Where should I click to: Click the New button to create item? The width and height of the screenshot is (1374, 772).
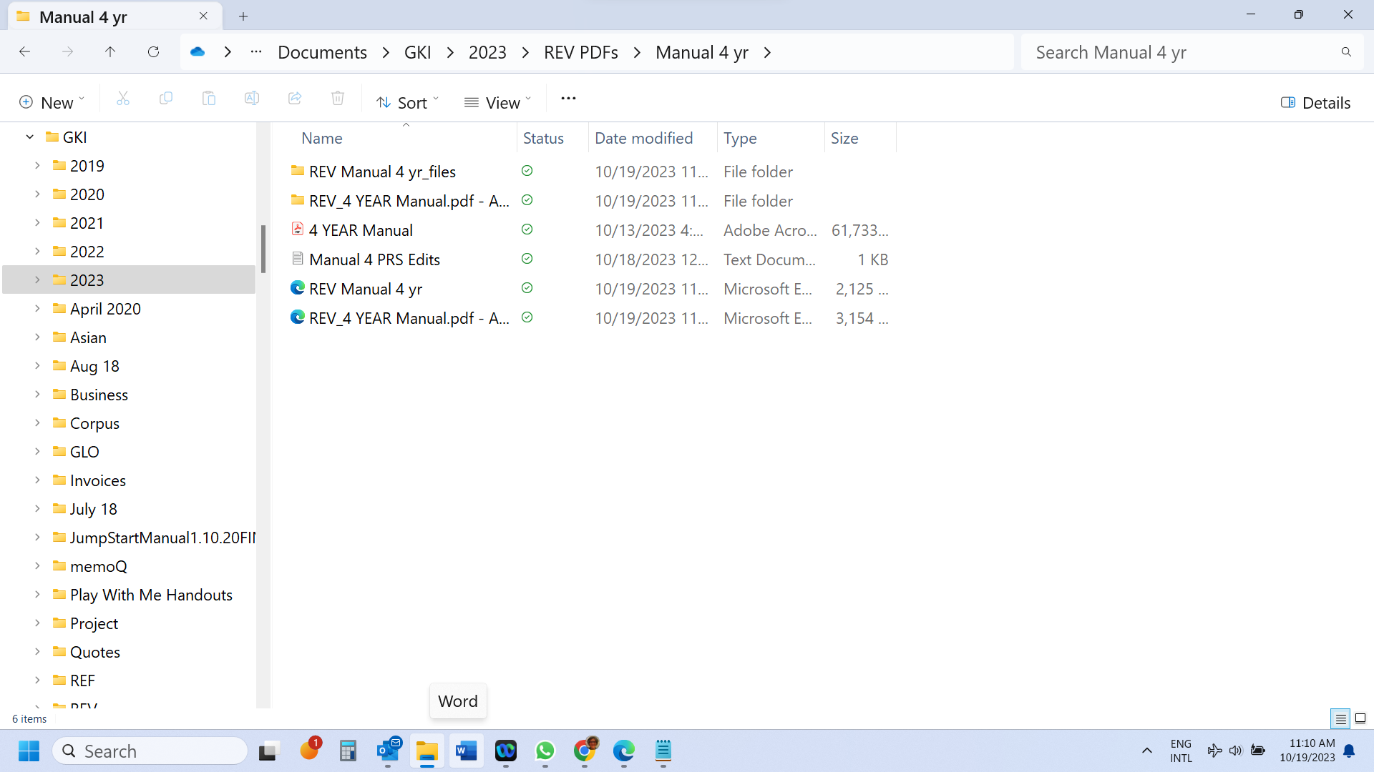[x=54, y=102]
